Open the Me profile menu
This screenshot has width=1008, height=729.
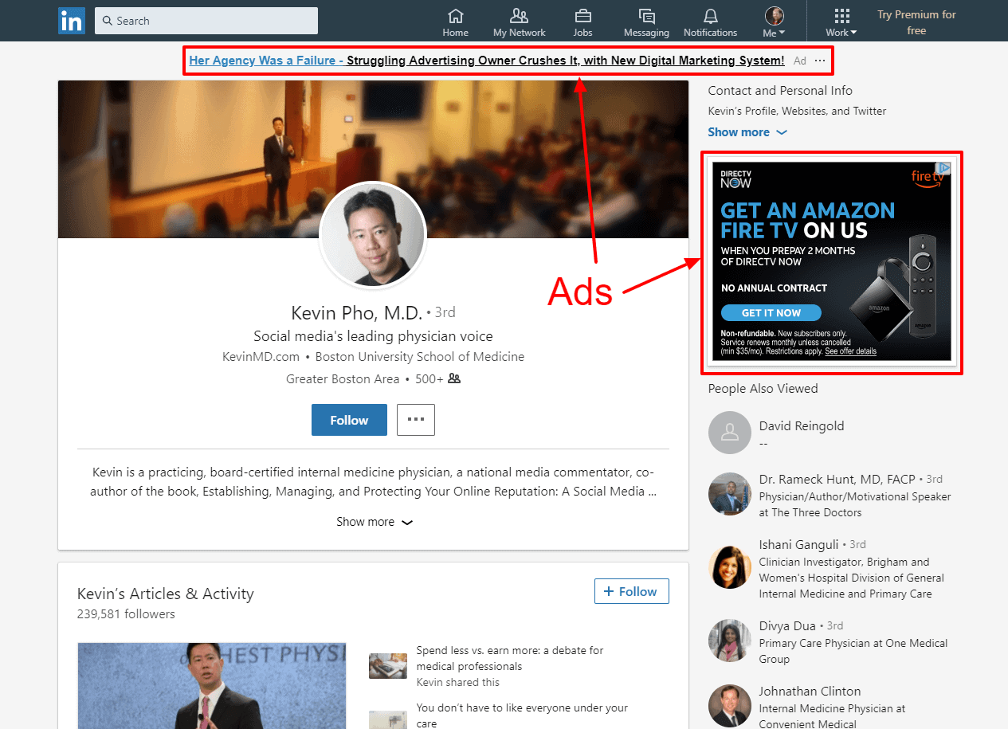coord(774,22)
